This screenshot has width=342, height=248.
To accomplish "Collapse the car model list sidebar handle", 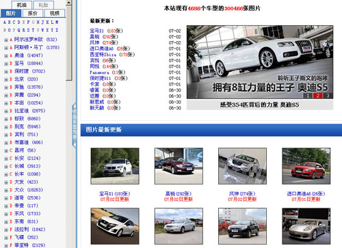I will 75,126.
